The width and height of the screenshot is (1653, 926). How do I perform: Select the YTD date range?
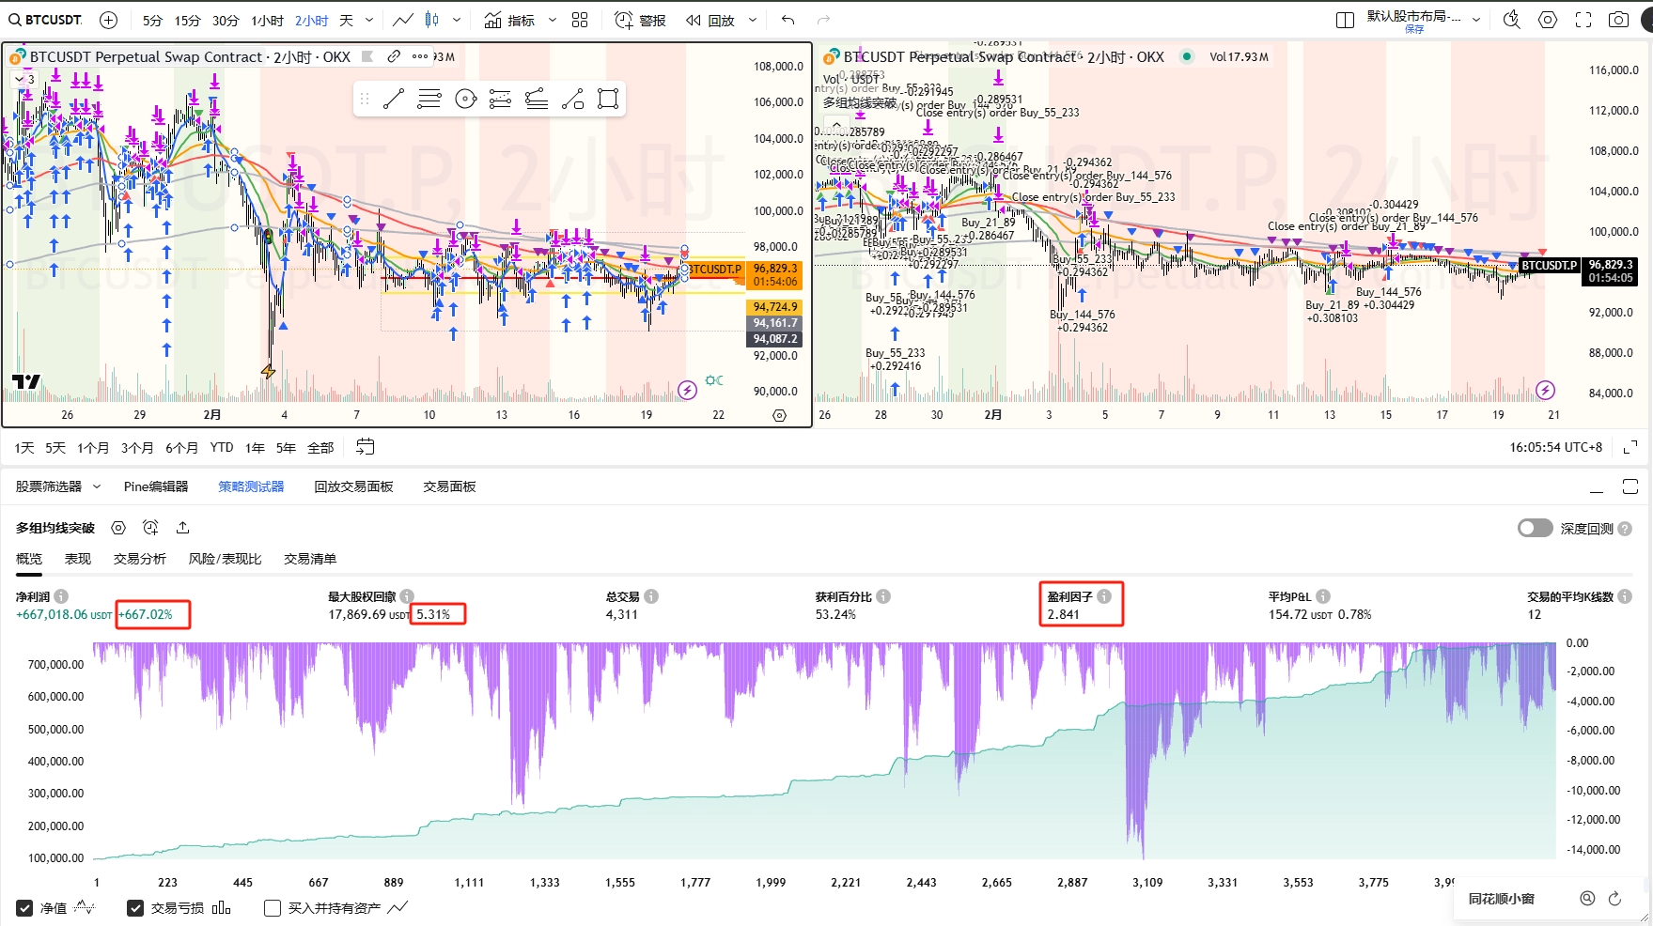(x=222, y=448)
